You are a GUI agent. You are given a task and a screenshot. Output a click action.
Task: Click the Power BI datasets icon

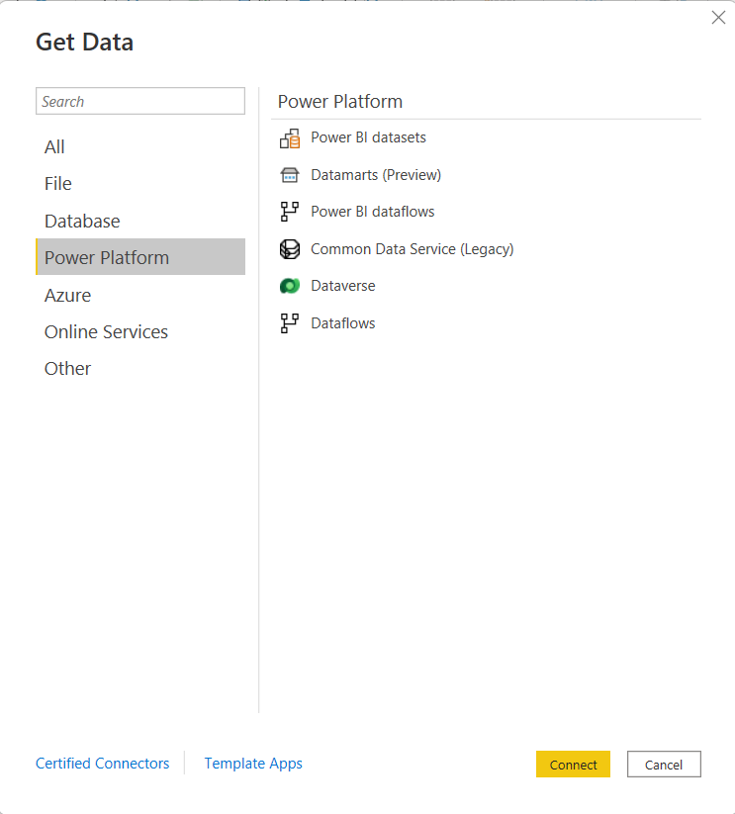tap(290, 138)
